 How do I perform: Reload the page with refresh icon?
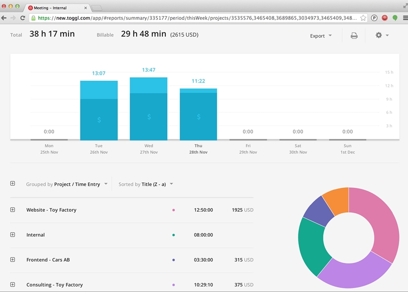point(22,18)
